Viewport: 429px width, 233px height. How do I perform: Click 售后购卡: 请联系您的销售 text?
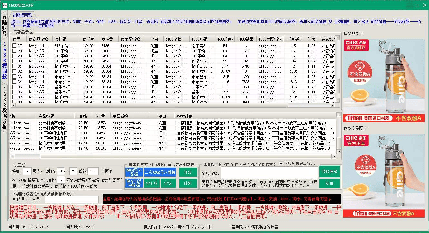coord(255,227)
